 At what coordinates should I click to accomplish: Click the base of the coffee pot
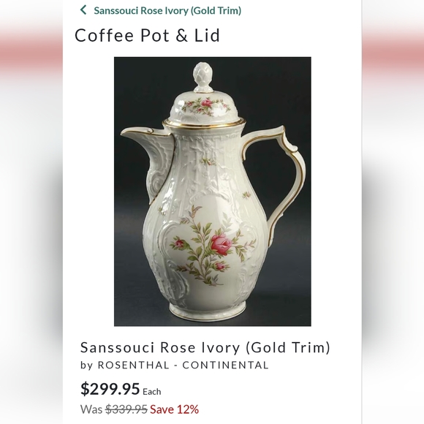click(x=208, y=311)
